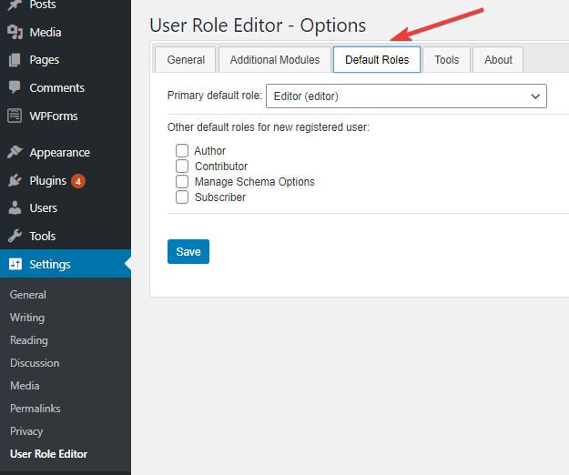Open the Permalinks settings link

pos(35,409)
